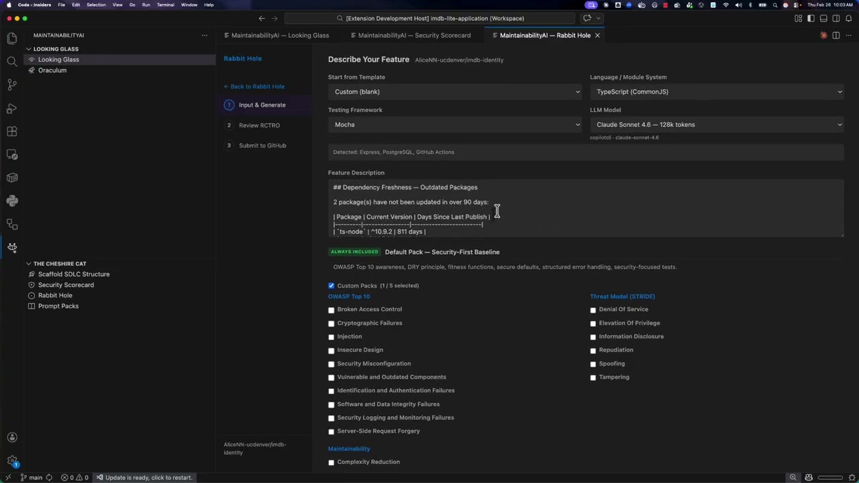Open the Python view in activity bar
859x483 pixels.
pos(12,201)
